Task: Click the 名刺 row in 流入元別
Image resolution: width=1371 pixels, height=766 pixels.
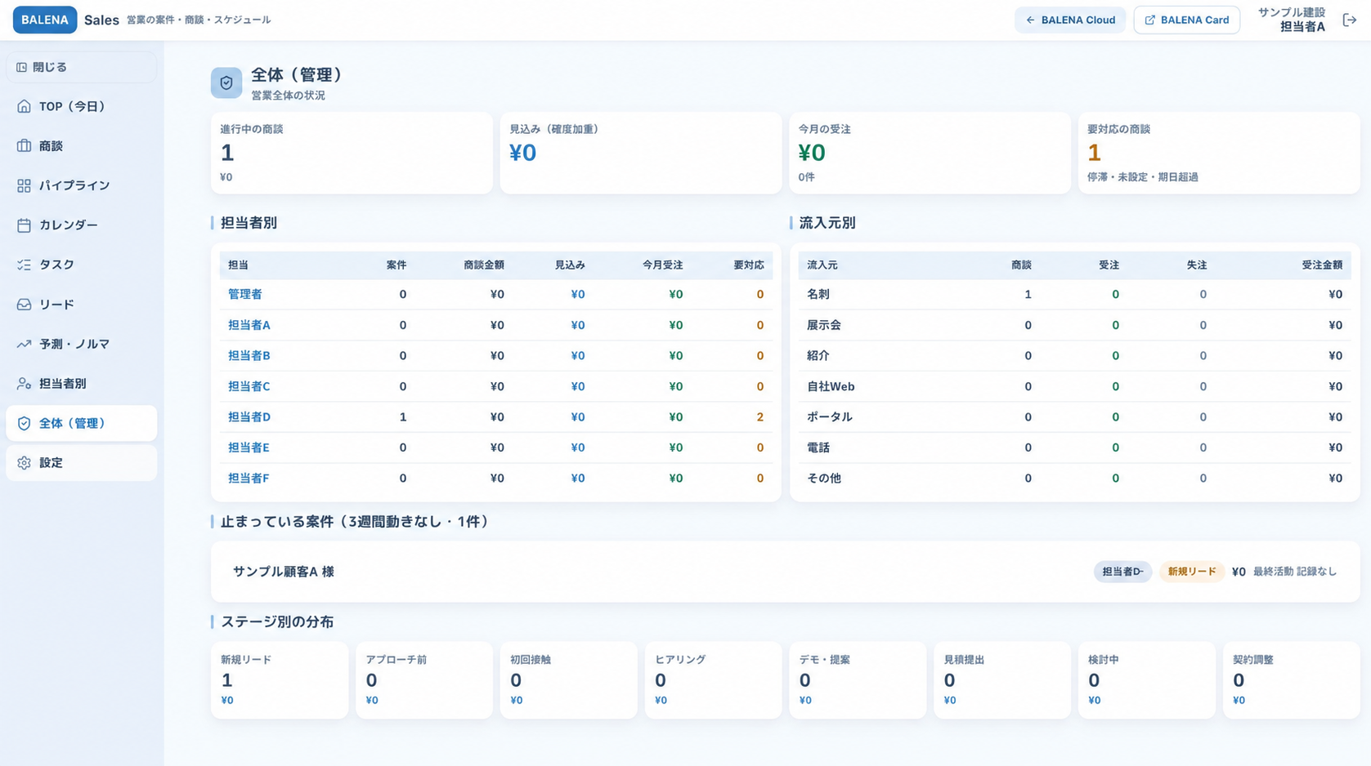Action: [1074, 294]
